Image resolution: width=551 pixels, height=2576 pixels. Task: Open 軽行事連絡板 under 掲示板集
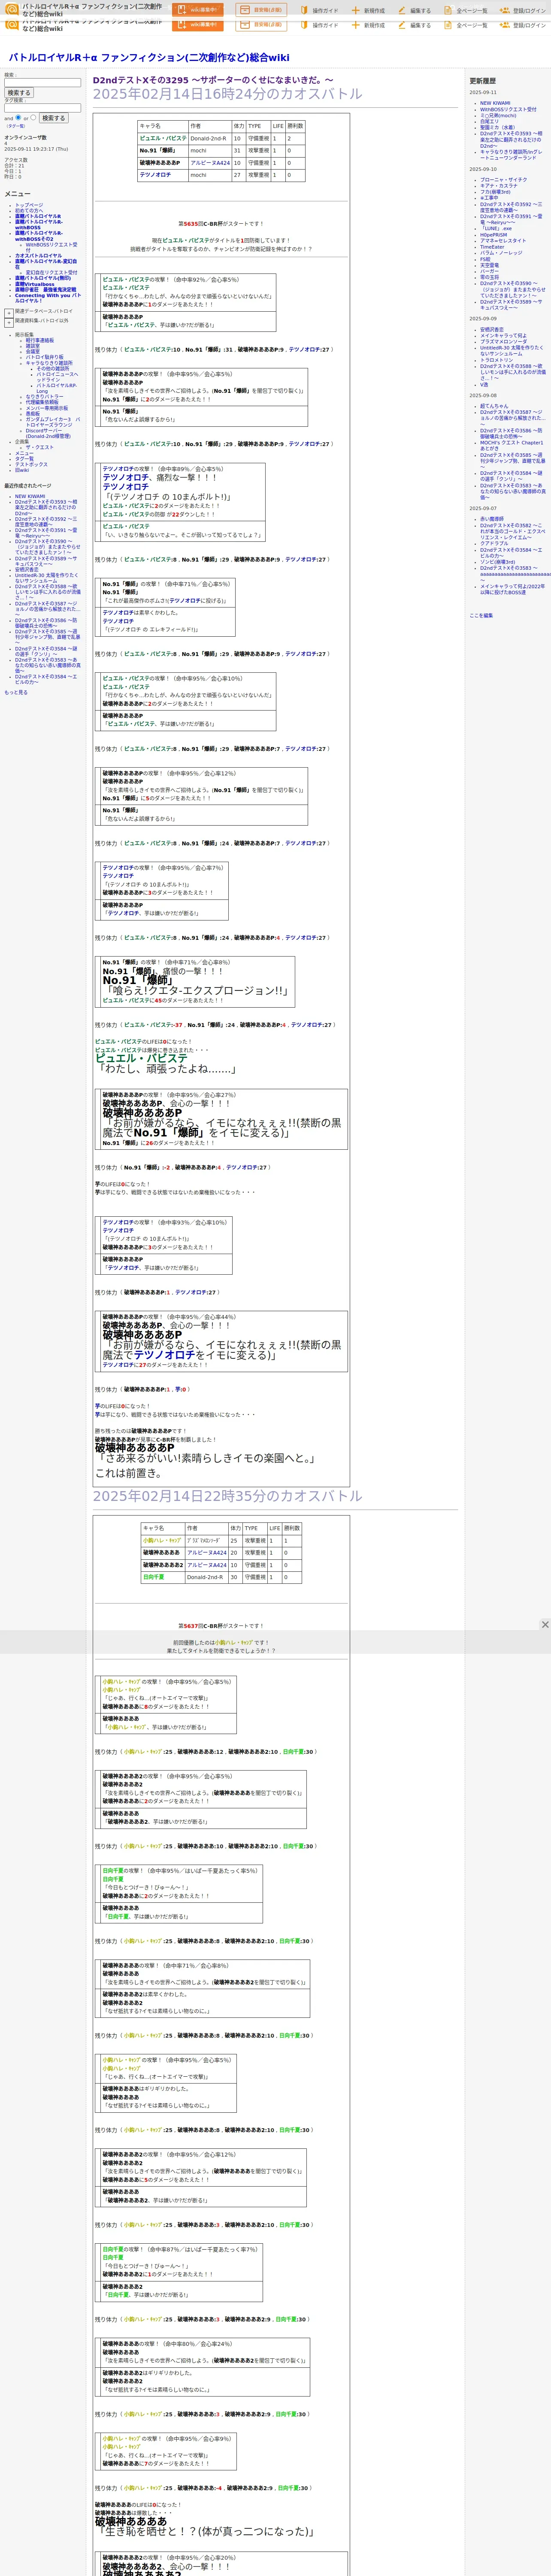pyautogui.click(x=40, y=341)
